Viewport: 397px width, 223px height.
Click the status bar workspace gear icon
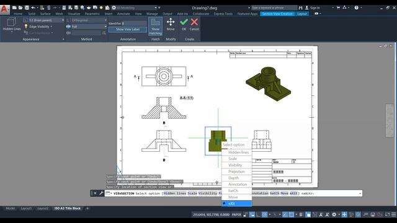[x=334, y=215]
